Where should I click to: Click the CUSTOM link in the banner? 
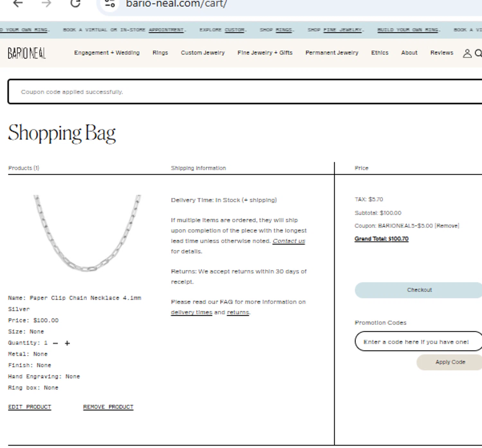click(x=235, y=30)
